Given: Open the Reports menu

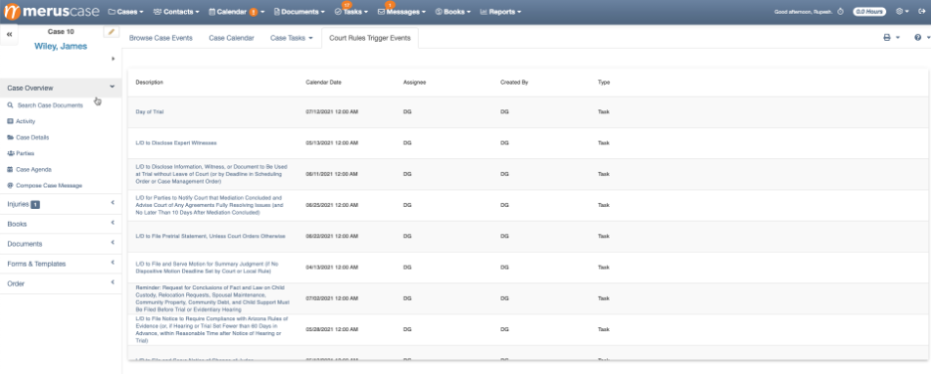Looking at the screenshot, I should (x=500, y=11).
